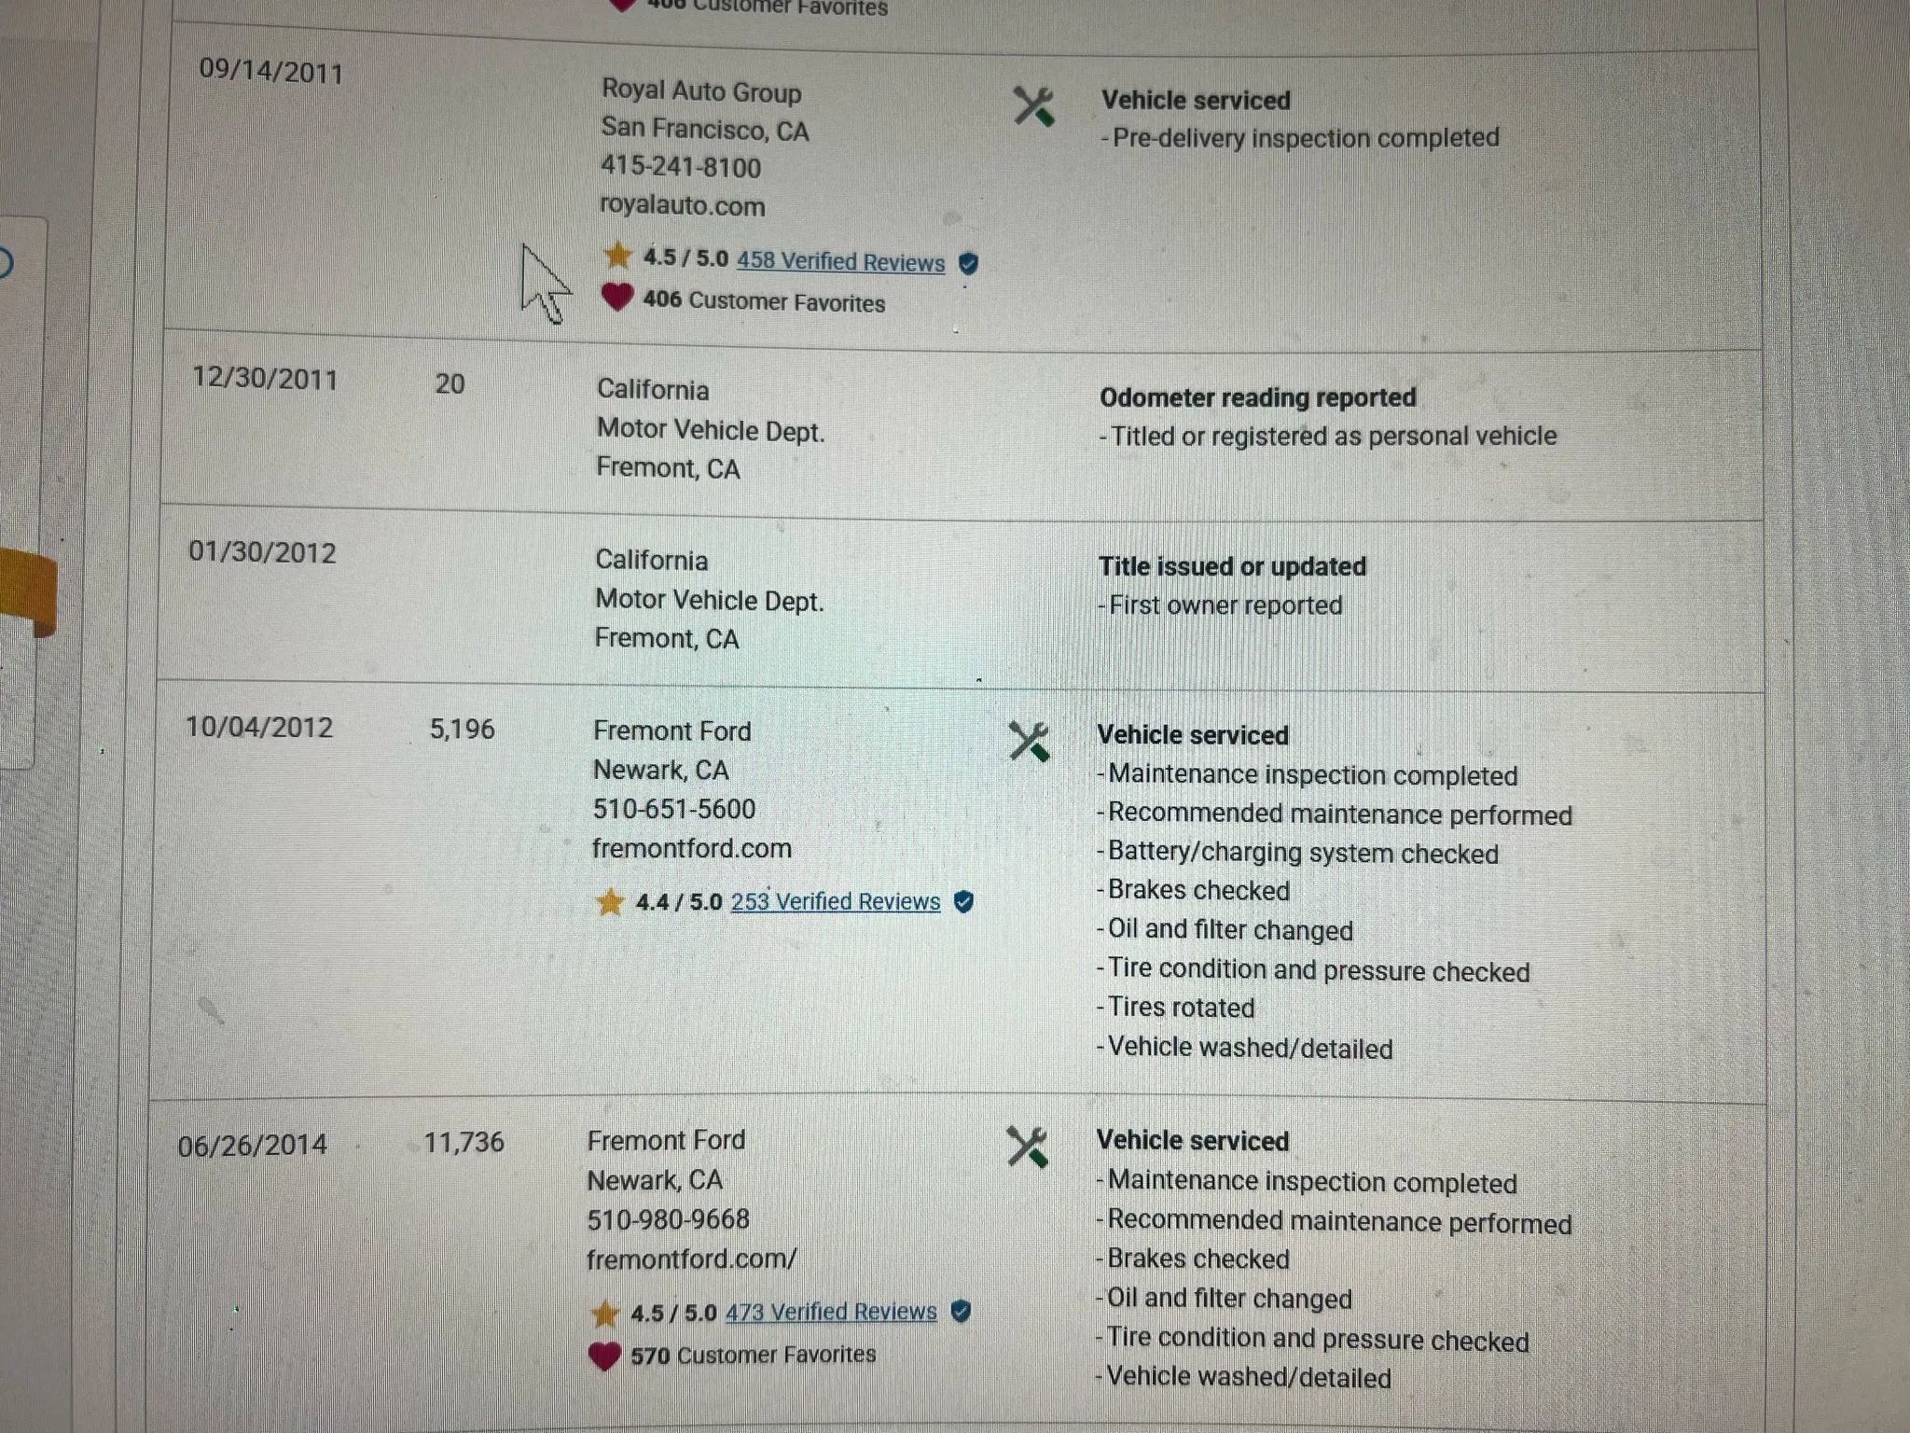
Task: Click the star icon beside the 4.4 / 5.0 rating
Action: (610, 902)
